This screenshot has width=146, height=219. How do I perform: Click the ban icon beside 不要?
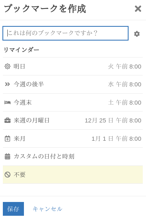point(7,174)
